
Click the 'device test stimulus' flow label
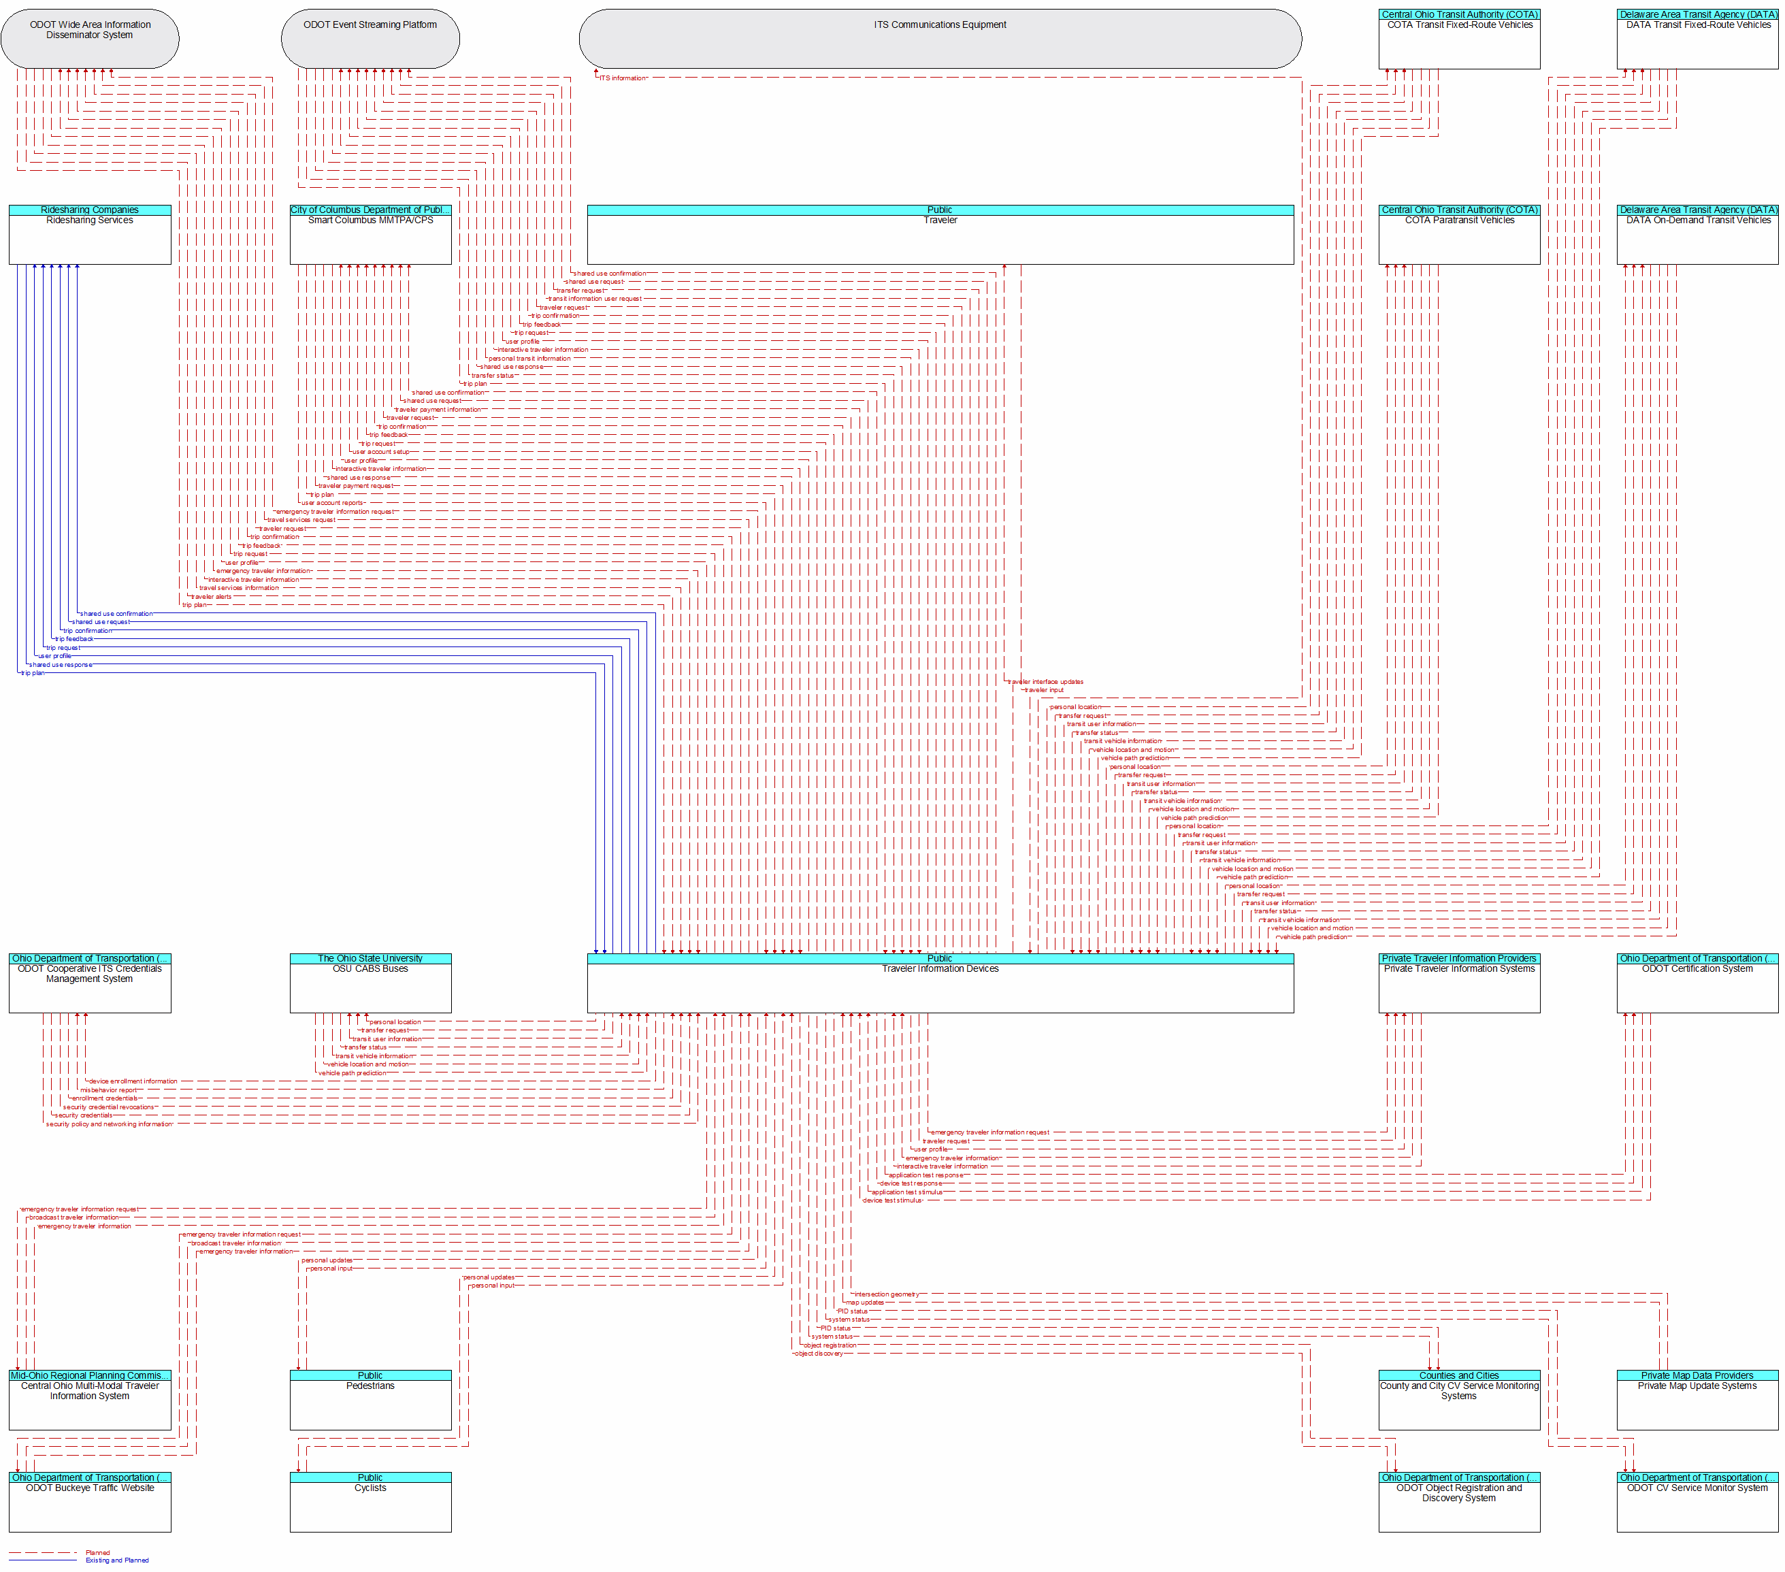(x=893, y=1201)
